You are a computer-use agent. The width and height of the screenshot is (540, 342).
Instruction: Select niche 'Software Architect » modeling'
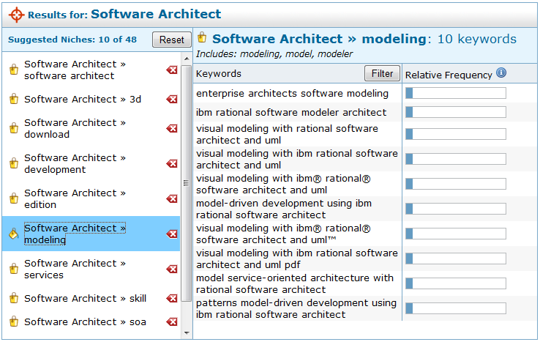75,234
